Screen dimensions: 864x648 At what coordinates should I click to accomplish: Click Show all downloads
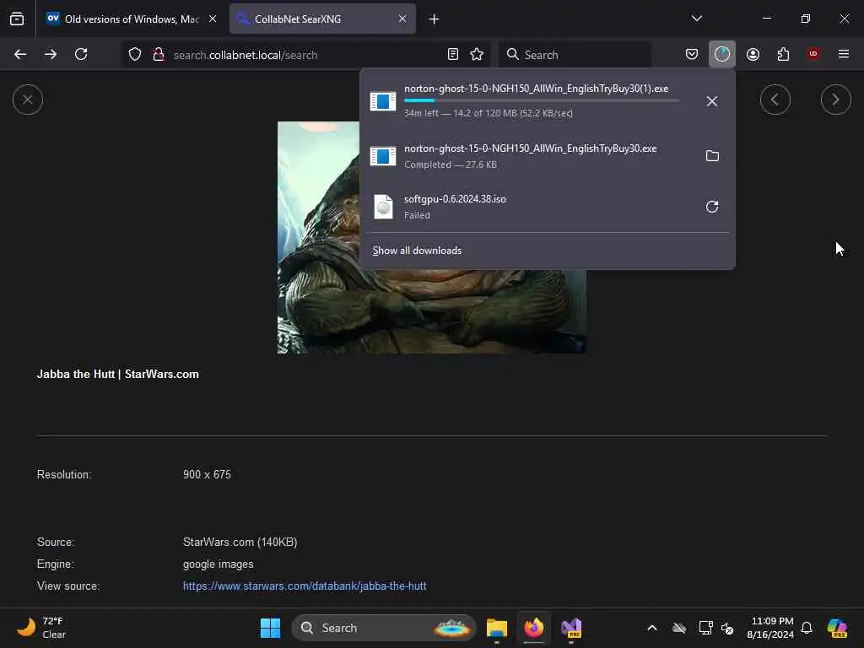click(417, 251)
